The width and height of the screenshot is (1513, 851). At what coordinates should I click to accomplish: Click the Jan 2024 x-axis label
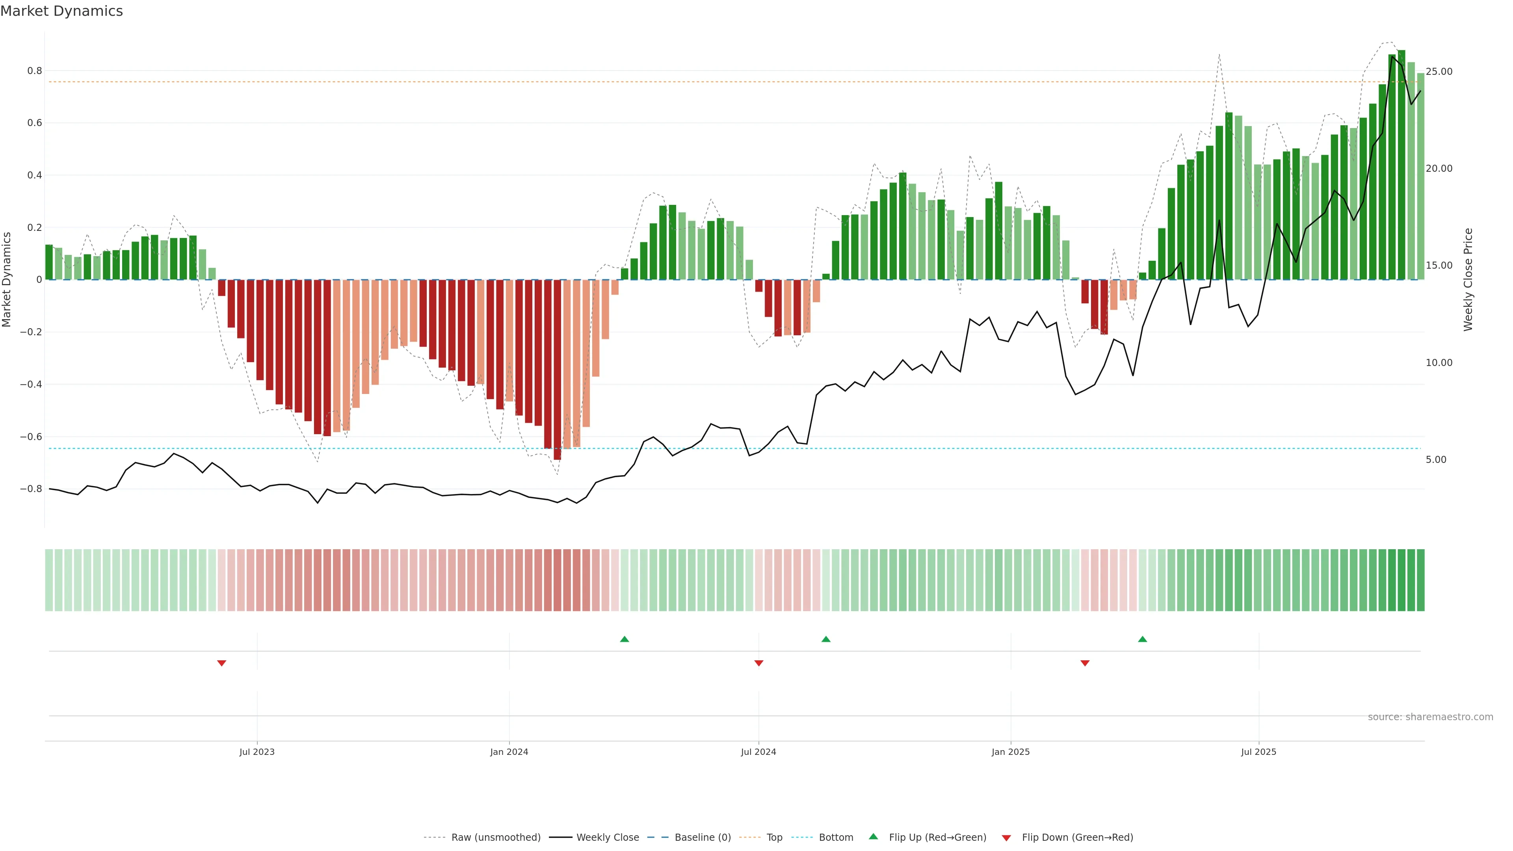pyautogui.click(x=509, y=752)
